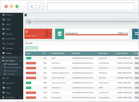Click email fvod39@faithvideoondemand.com
139x102 pixels.
(x=83, y=78)
